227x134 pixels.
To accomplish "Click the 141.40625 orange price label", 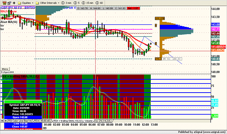I will [218, 50].
